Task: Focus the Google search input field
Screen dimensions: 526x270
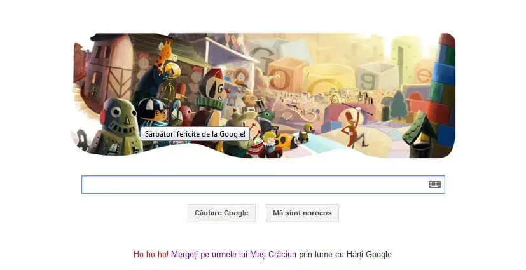Action: tap(263, 185)
